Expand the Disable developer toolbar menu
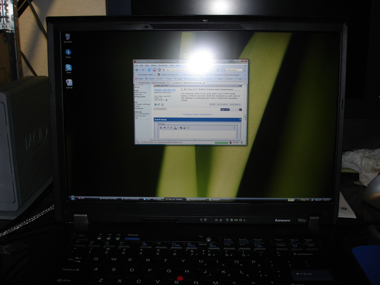The width and height of the screenshot is (380, 285). coord(140,79)
